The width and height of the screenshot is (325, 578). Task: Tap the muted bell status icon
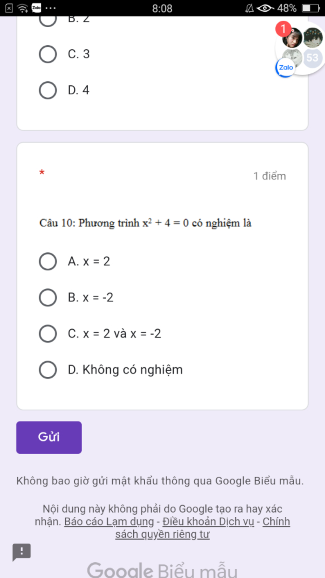[x=249, y=8]
